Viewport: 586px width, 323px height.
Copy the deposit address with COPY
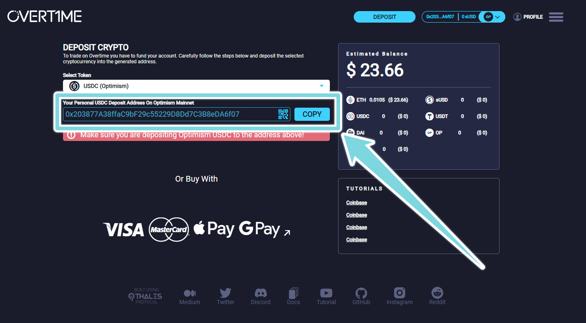pos(312,114)
